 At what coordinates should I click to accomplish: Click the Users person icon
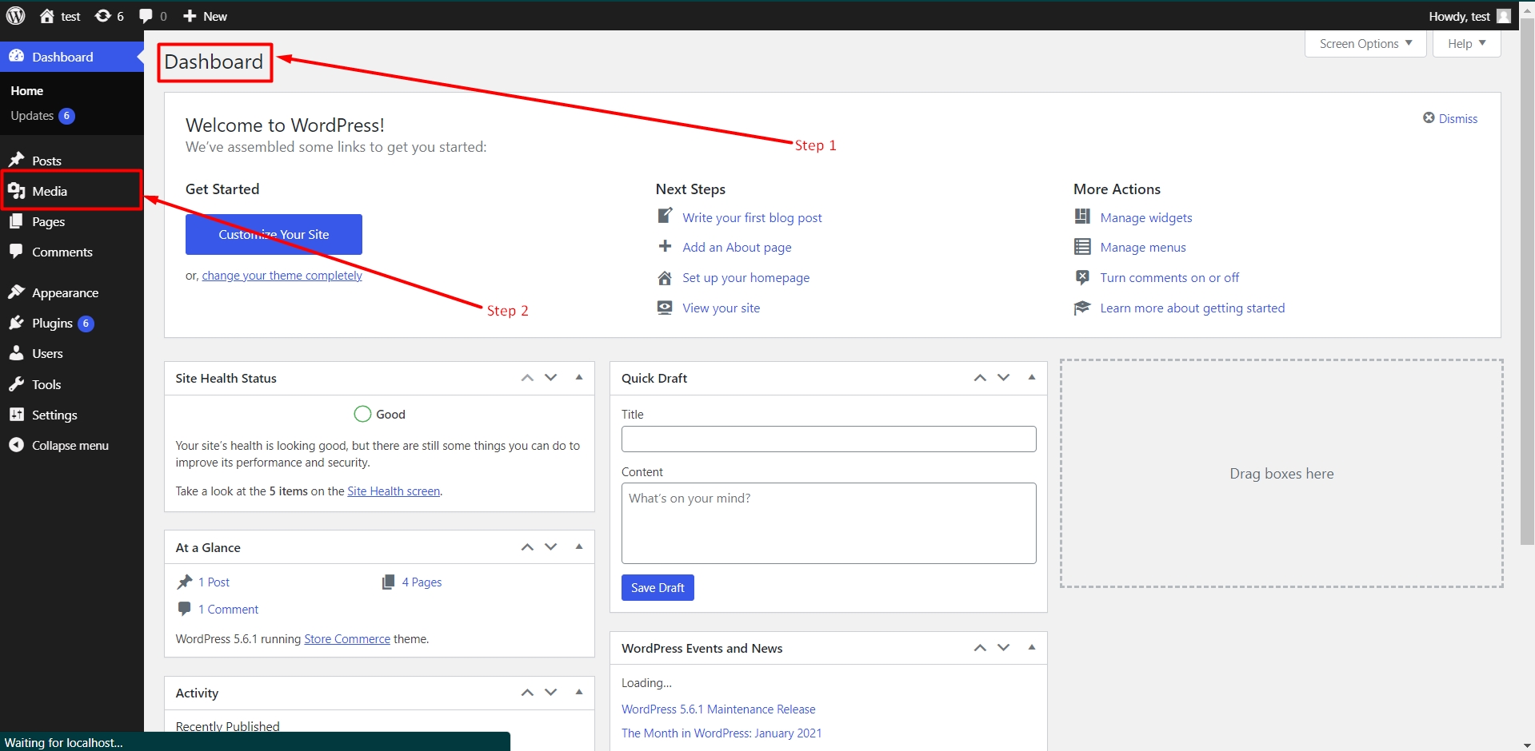(16, 353)
